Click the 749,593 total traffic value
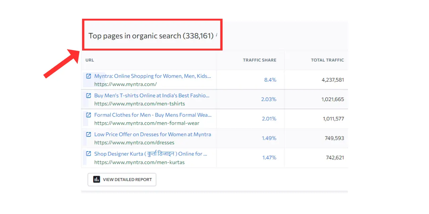 [x=334, y=138]
